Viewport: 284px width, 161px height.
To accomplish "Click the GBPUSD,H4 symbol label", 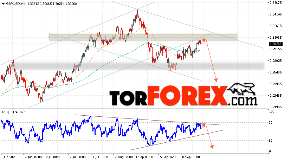I will click(16, 4).
